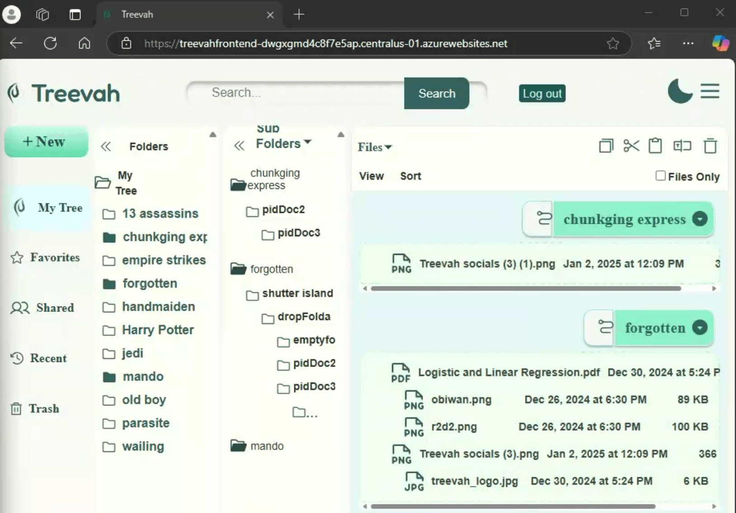Image resolution: width=736 pixels, height=513 pixels.
Task: Click the trash delete icon in Files toolbar
Action: (710, 146)
